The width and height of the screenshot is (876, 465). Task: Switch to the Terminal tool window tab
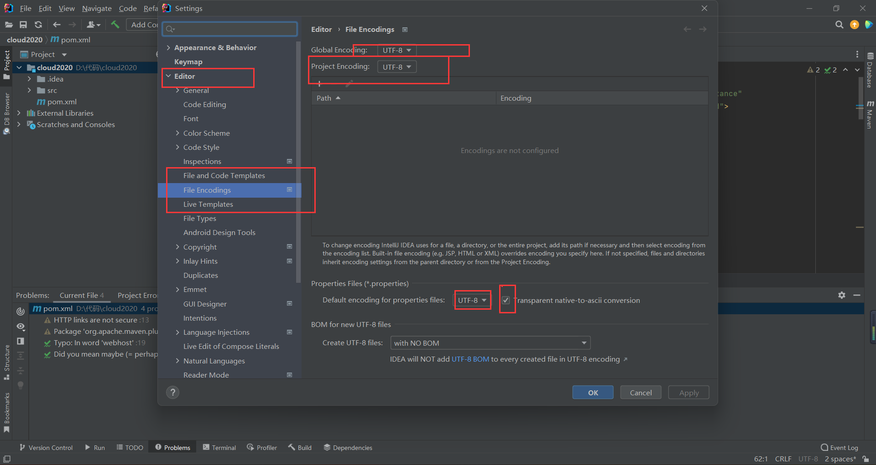(x=219, y=448)
